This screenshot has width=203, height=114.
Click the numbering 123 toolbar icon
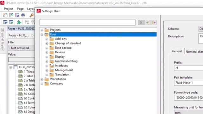tap(27, 22)
